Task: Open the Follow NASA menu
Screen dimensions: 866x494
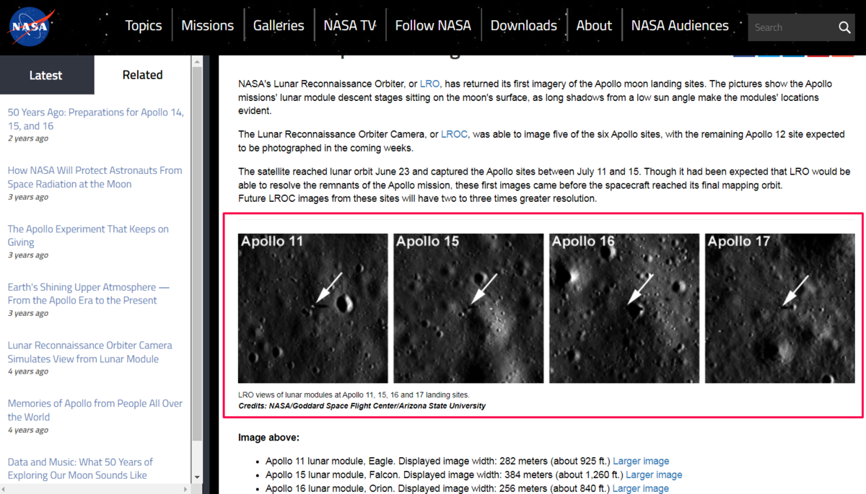Action: pos(433,25)
